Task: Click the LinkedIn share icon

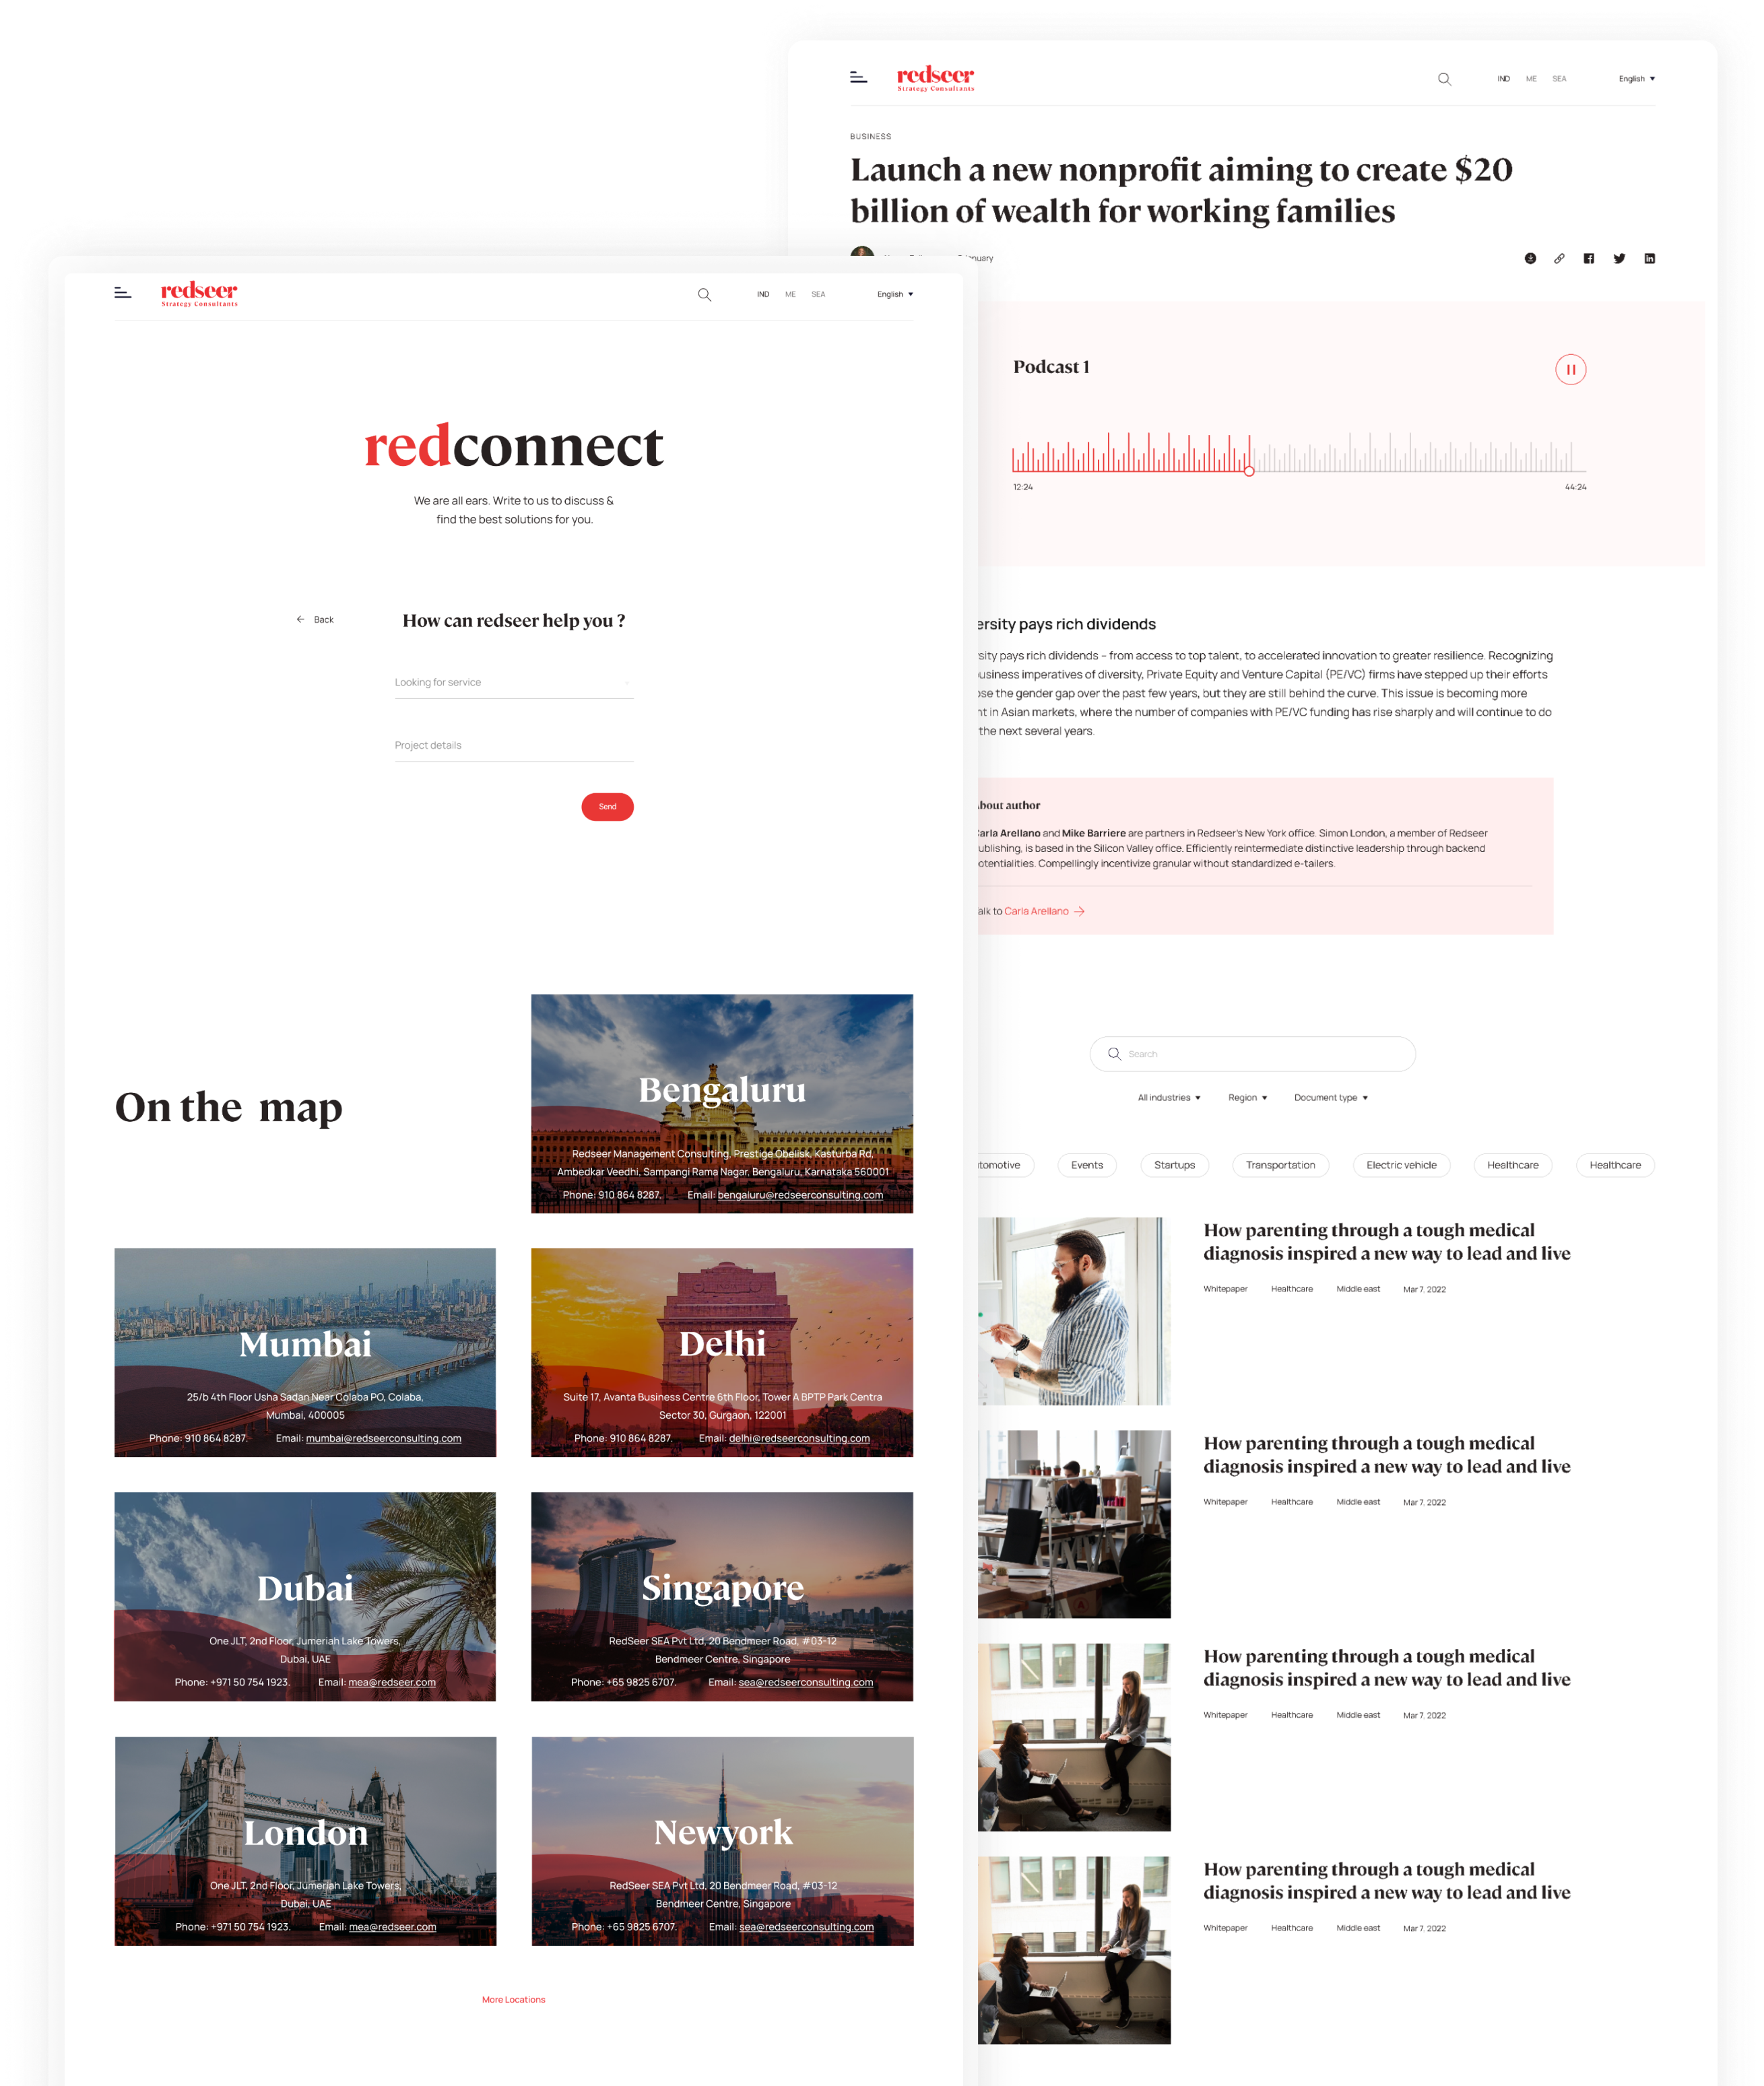Action: 1649,259
